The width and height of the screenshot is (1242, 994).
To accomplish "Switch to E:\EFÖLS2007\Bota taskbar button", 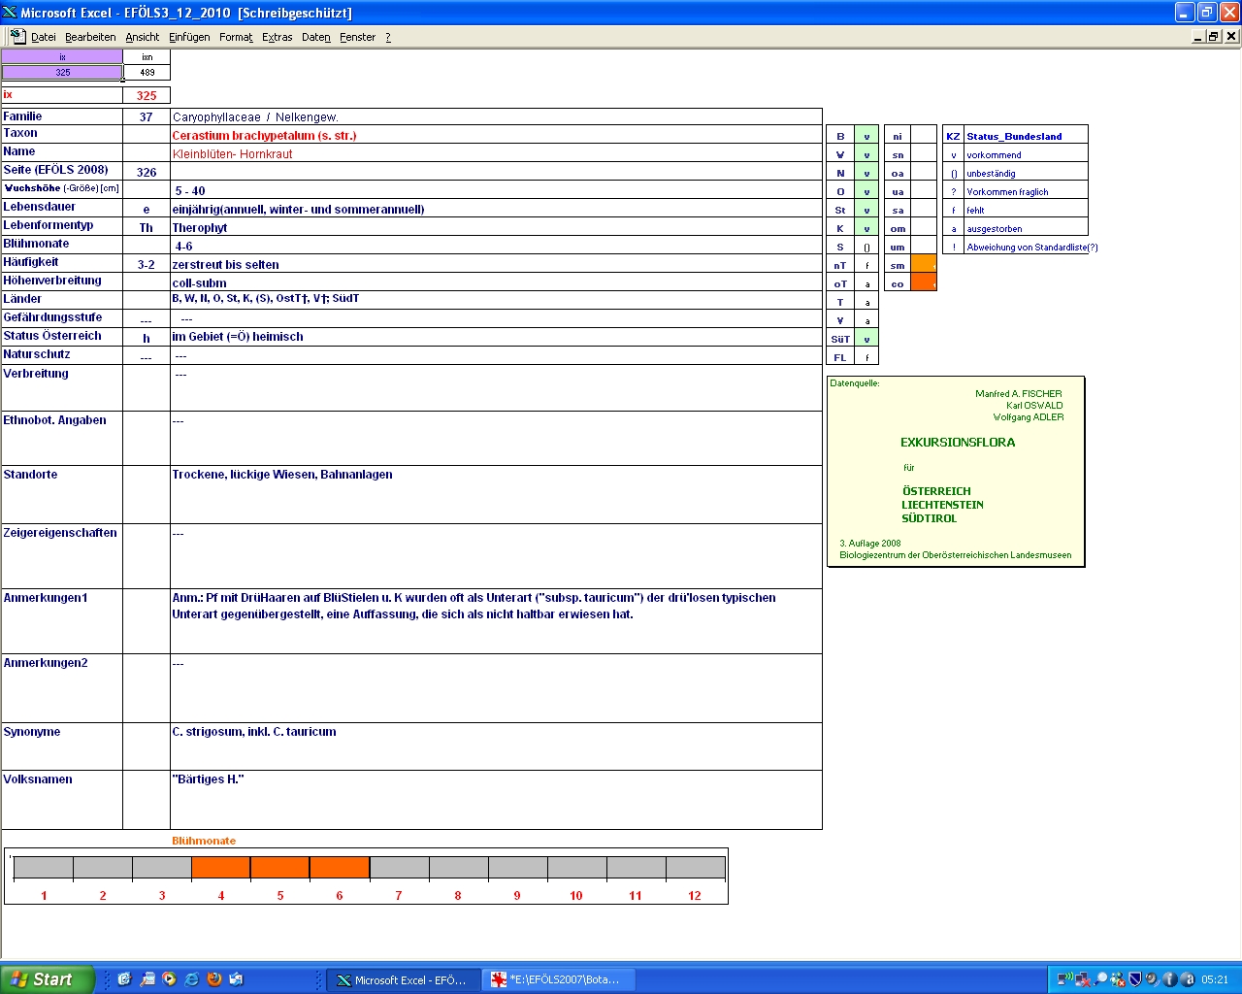I will coord(558,979).
